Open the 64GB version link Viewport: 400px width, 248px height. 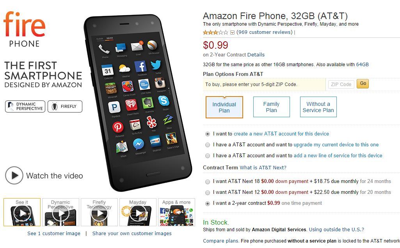[362, 65]
